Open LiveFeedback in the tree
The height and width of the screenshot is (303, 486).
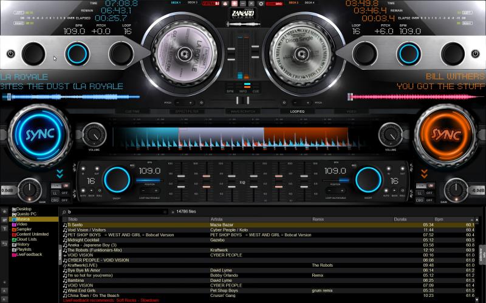(29, 255)
